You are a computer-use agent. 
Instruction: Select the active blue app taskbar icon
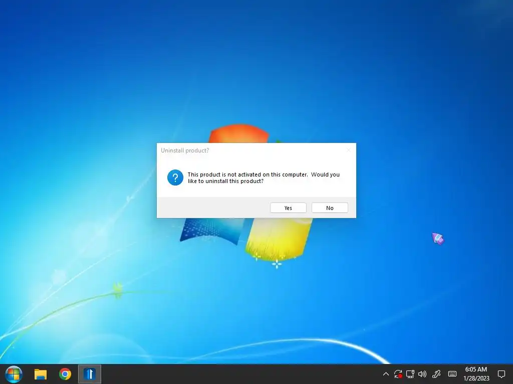click(89, 374)
